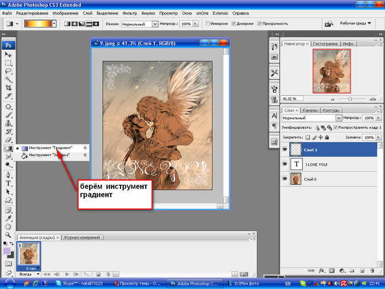Select the Type tool
Image resolution: width=385 pixels, height=289 pixels.
pos(8,183)
